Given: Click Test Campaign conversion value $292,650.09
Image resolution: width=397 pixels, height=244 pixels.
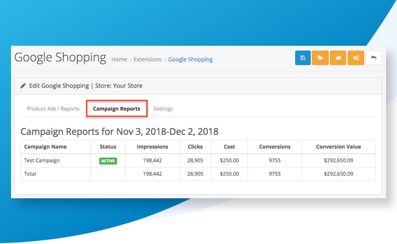Looking at the screenshot, I should [338, 160].
